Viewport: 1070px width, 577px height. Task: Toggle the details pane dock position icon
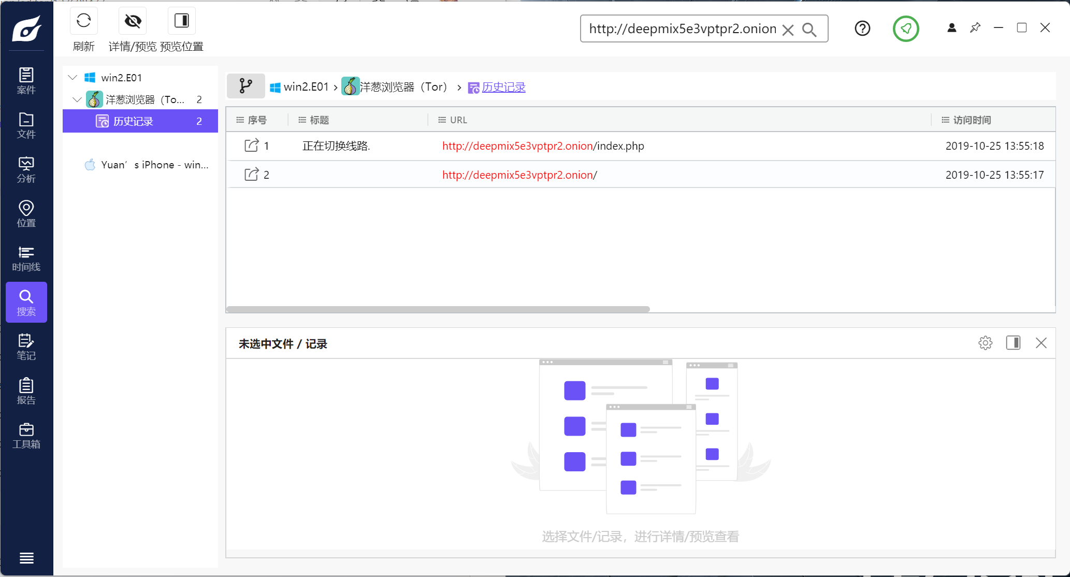pyautogui.click(x=1013, y=343)
